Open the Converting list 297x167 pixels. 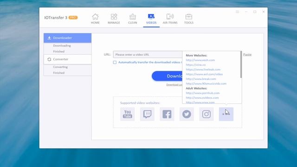pyautogui.click(x=60, y=67)
